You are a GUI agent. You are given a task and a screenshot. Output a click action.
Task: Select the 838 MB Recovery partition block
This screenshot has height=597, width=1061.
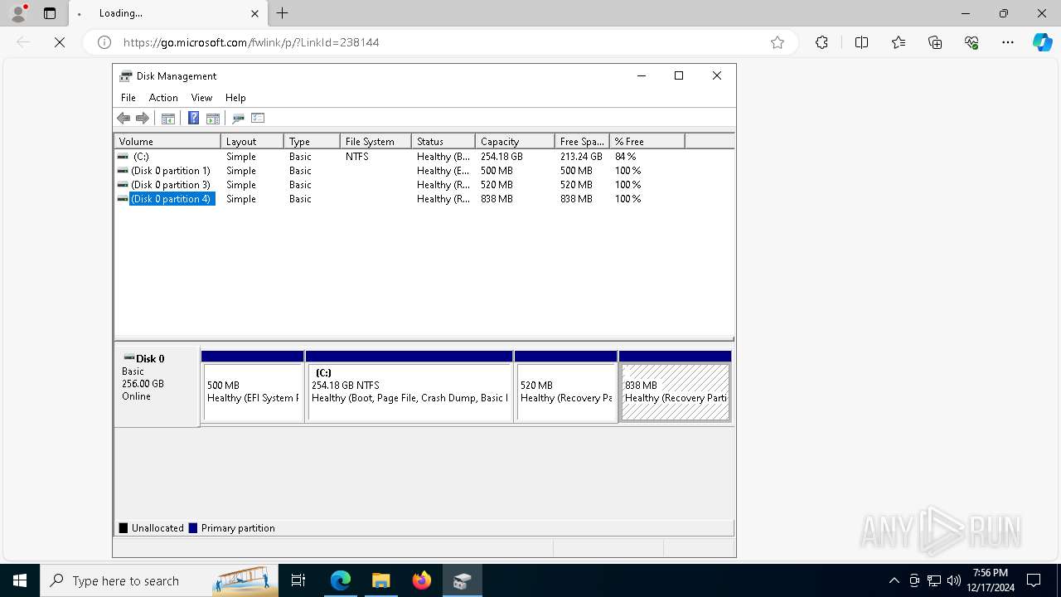(x=676, y=386)
